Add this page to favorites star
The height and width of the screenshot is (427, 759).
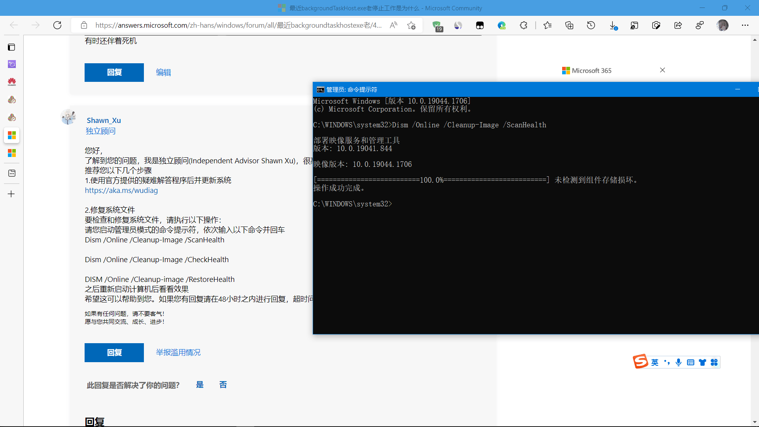coord(411,25)
